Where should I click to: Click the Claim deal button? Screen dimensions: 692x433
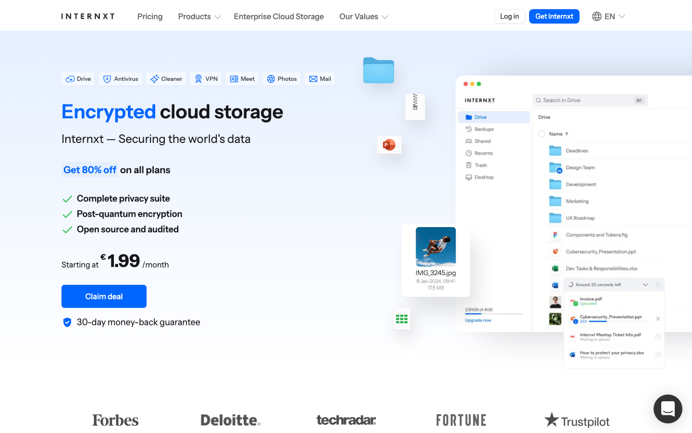pos(104,296)
